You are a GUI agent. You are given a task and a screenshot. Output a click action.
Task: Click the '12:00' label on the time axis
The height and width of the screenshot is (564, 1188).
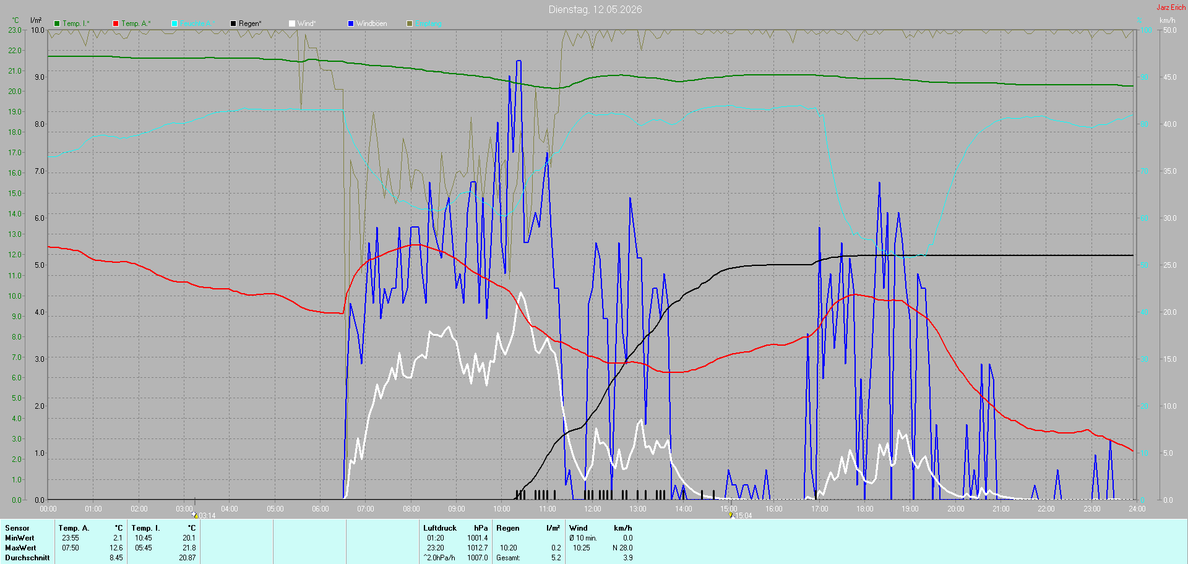pyautogui.click(x=593, y=509)
